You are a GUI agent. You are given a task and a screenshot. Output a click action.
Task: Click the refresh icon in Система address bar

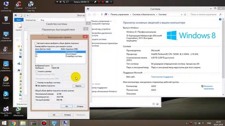185,14
